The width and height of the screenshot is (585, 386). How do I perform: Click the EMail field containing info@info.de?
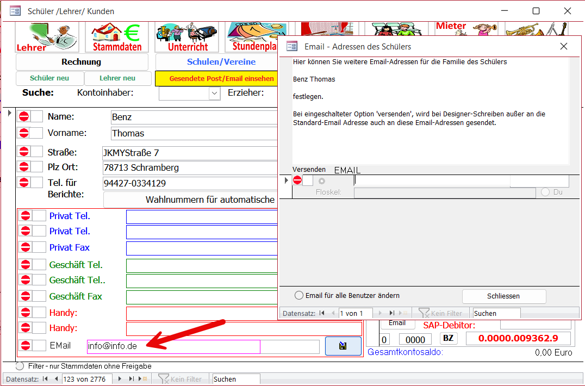(173, 346)
